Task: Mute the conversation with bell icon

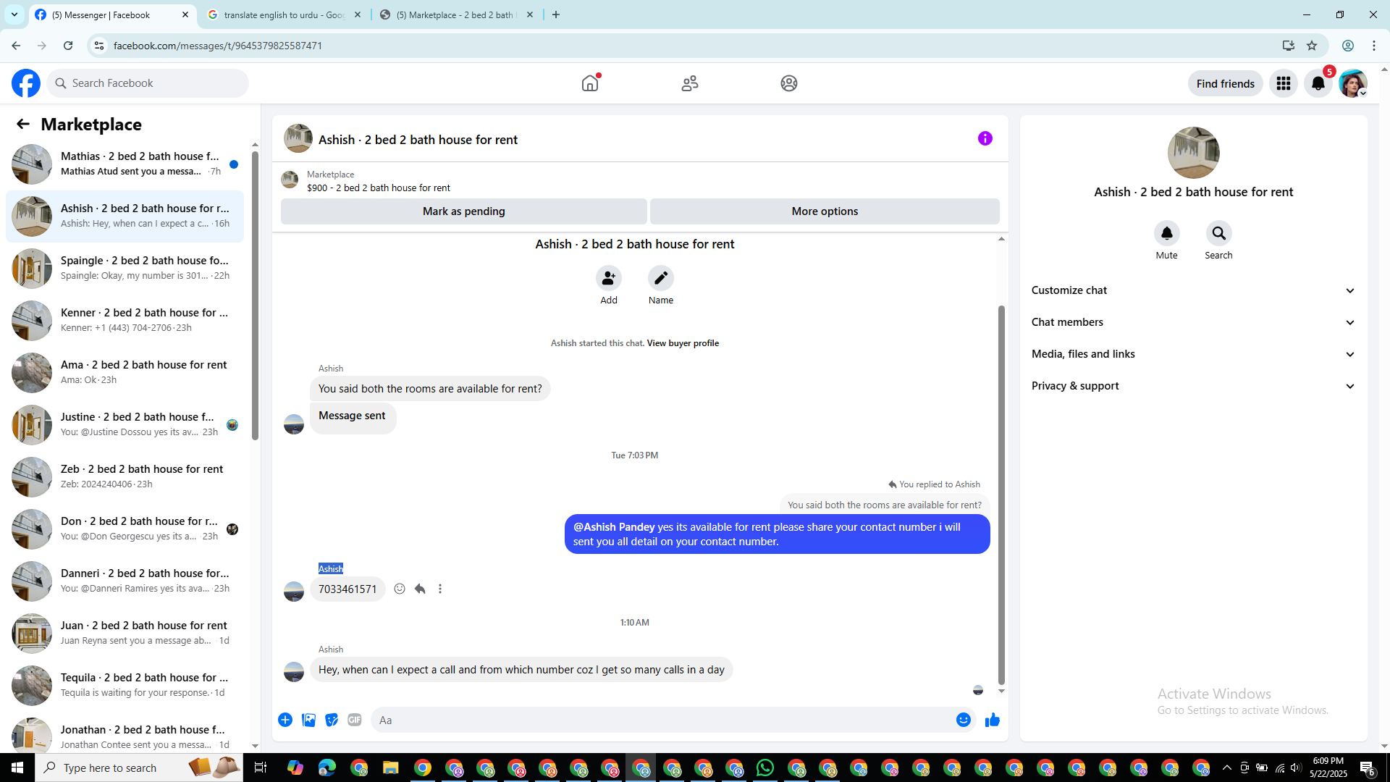Action: (1166, 233)
